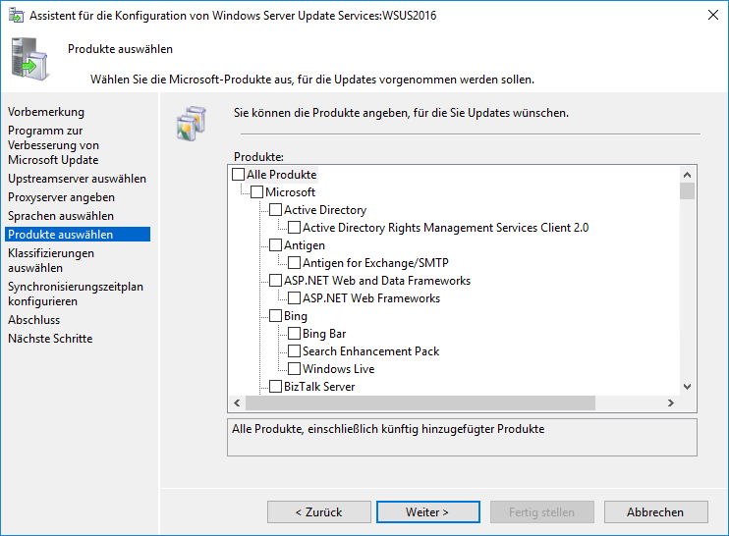
Task: Check the Alle Produkte checkbox
Action: pyautogui.click(x=238, y=174)
